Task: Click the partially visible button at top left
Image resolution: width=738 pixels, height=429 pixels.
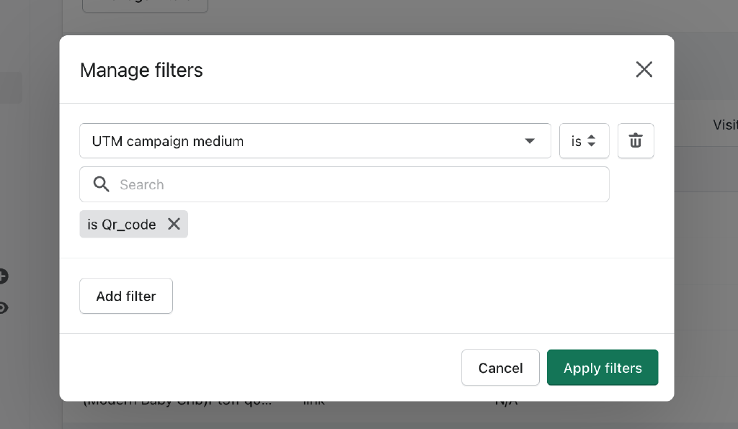Action: (x=144, y=4)
